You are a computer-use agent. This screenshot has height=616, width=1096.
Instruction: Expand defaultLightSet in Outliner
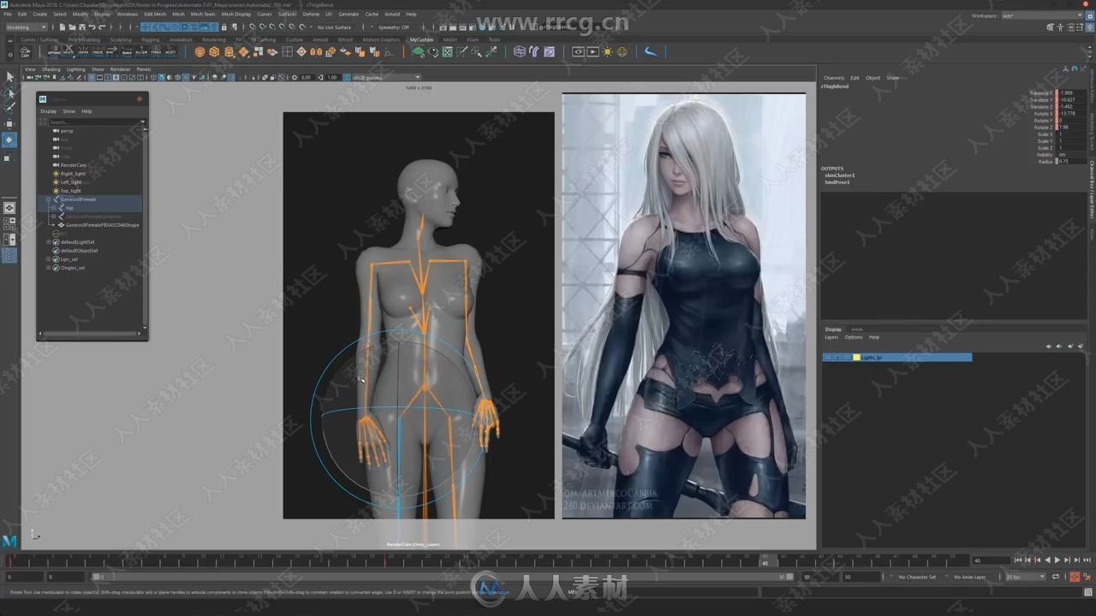tap(49, 242)
